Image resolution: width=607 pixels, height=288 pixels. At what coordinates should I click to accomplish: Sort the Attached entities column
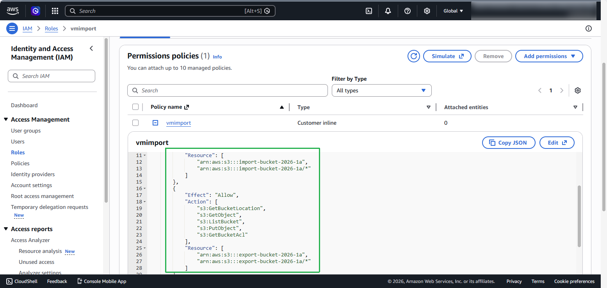(x=575, y=107)
